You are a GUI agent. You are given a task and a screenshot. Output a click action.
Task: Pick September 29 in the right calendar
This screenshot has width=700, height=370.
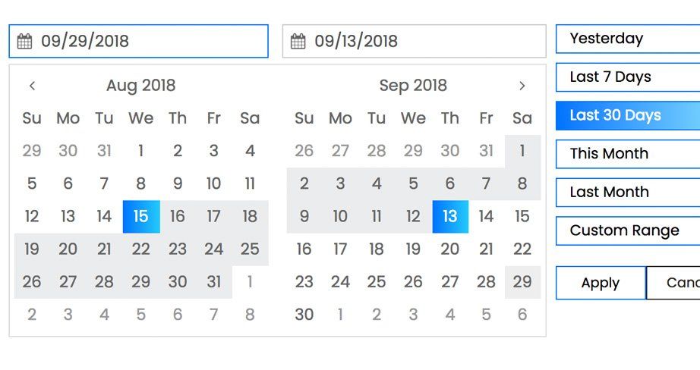[522, 282]
